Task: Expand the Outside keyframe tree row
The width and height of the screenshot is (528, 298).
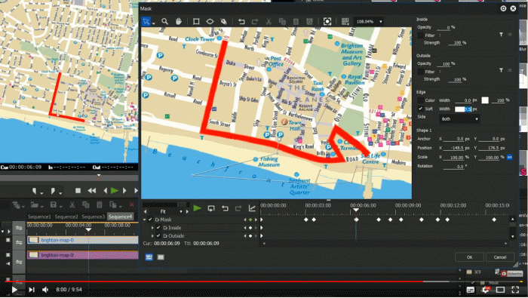Action: pos(152,235)
